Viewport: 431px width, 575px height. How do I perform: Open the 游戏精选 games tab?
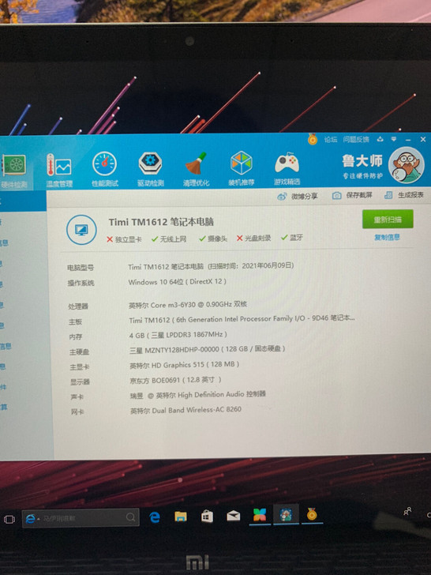287,169
